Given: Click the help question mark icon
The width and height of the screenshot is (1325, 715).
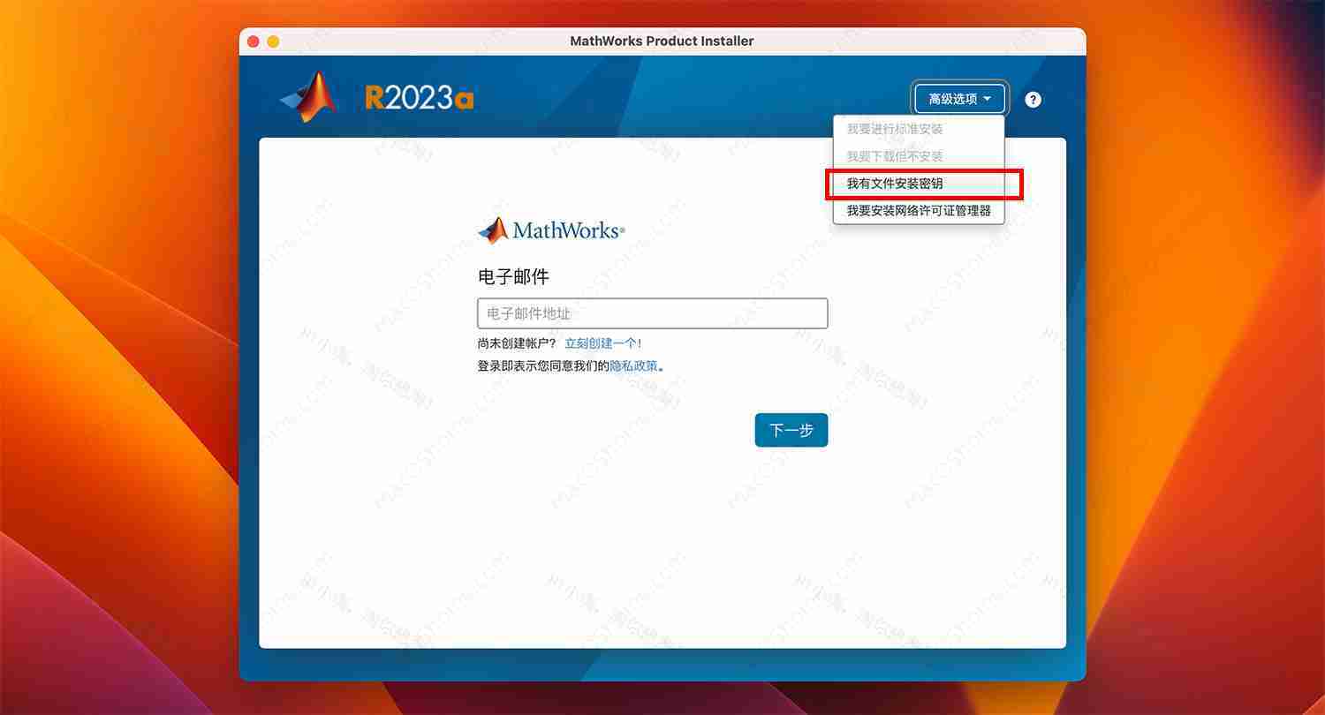Looking at the screenshot, I should click(x=1033, y=99).
